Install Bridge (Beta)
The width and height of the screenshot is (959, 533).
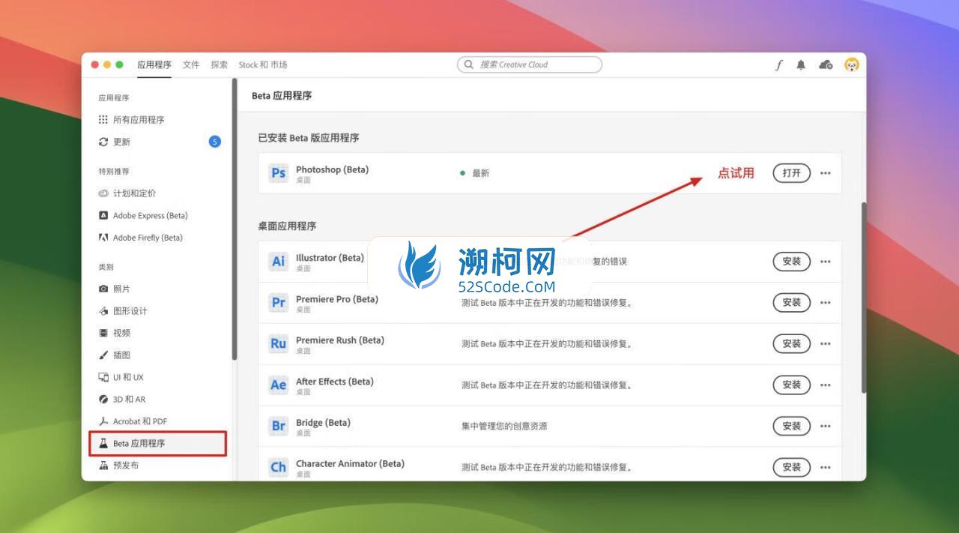coord(792,426)
